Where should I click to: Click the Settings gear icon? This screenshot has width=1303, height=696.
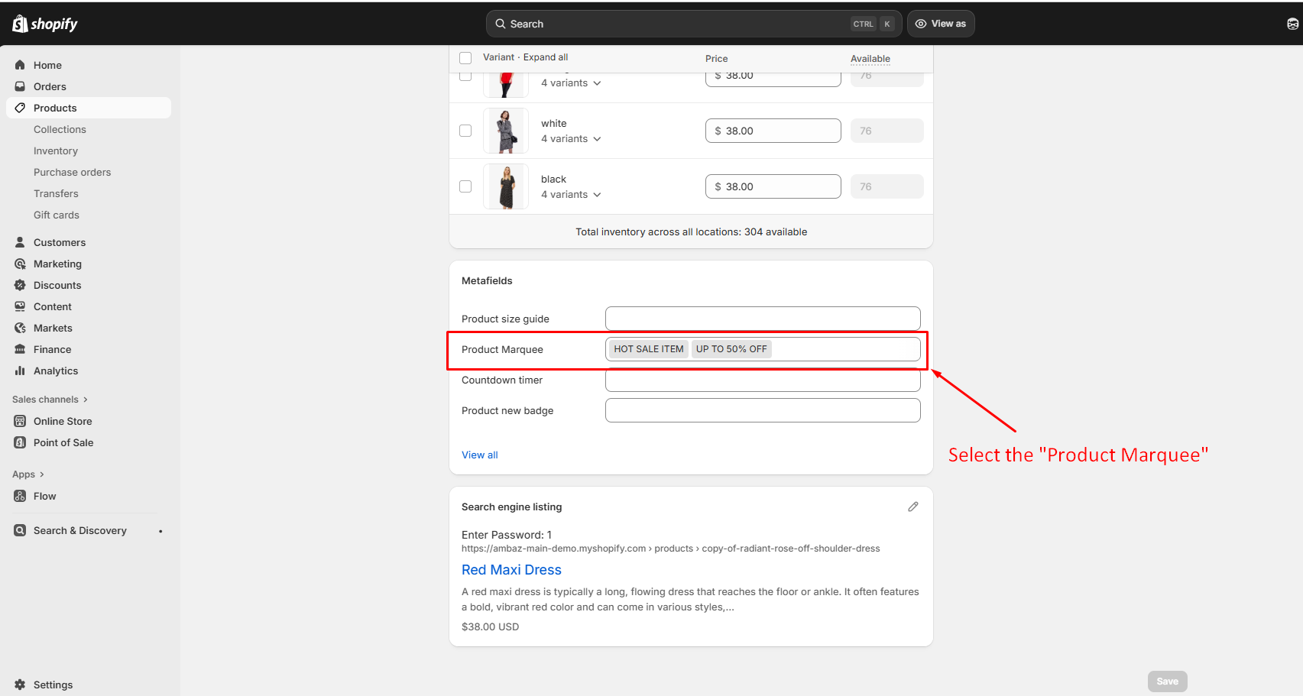(20, 685)
